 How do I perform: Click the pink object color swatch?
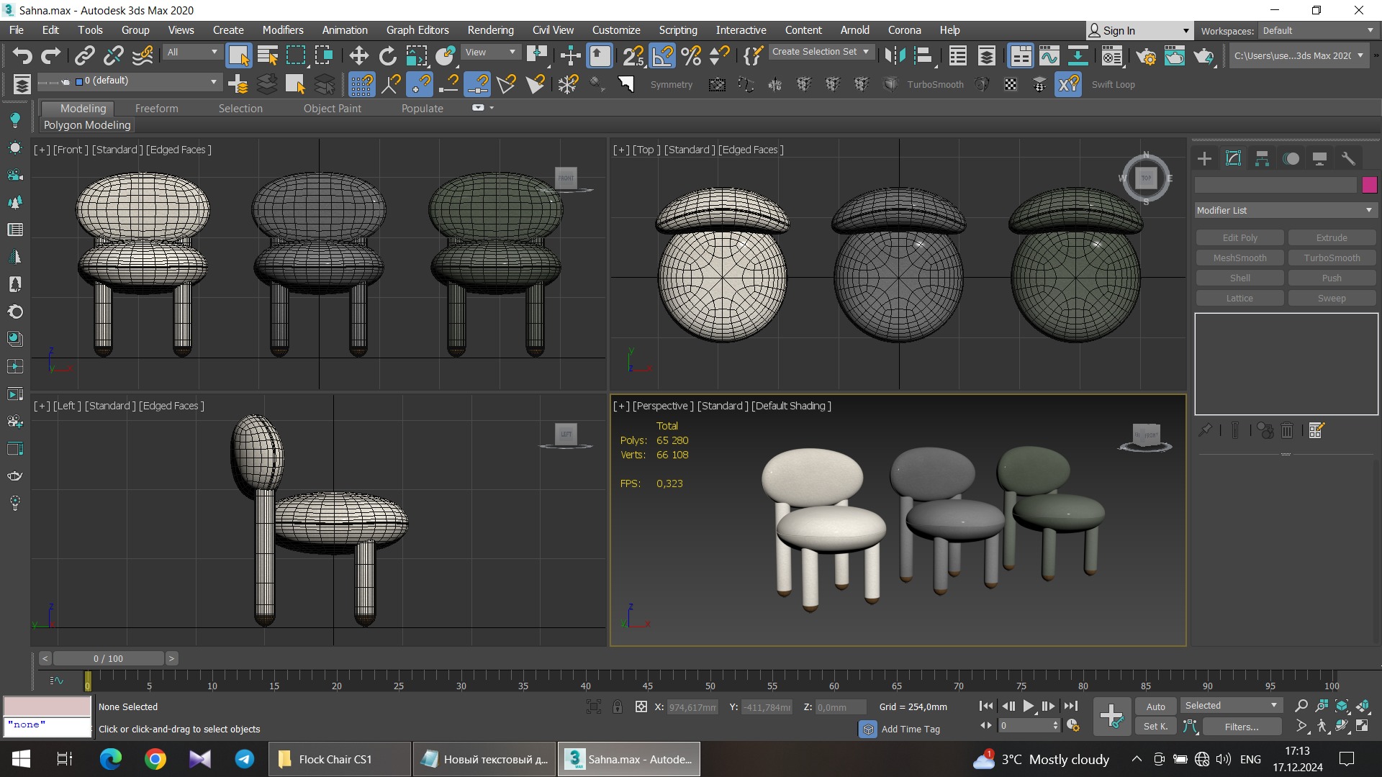pyautogui.click(x=1369, y=185)
